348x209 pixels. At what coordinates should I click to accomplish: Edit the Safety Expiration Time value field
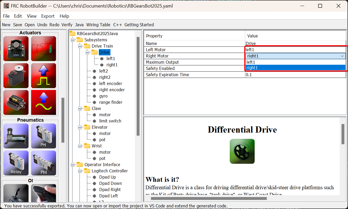pyautogui.click(x=296, y=75)
